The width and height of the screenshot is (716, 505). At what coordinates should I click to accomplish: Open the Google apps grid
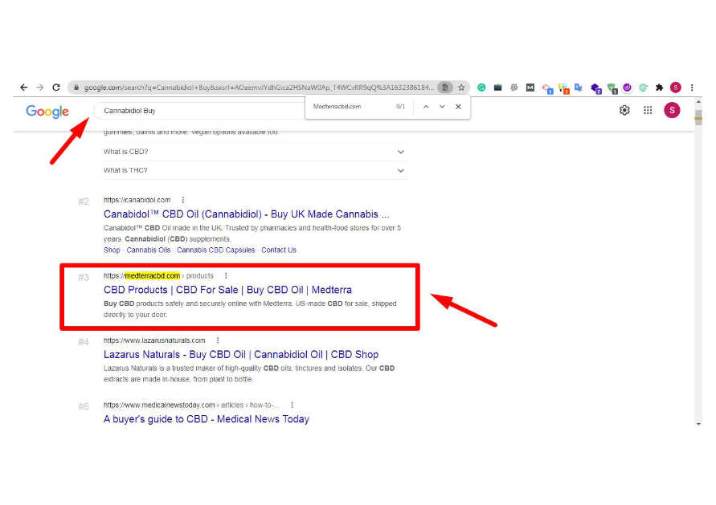tap(648, 110)
